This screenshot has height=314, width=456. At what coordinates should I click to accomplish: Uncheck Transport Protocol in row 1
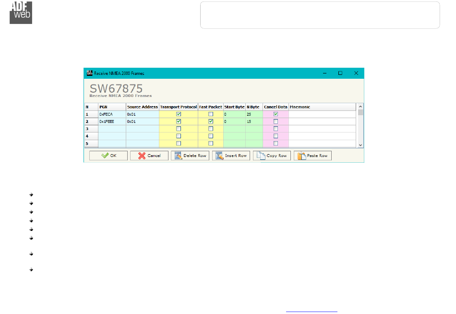pos(179,114)
